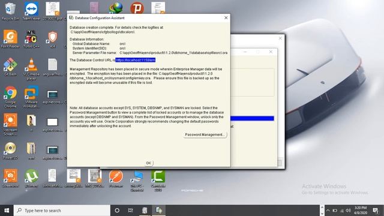The image size is (384, 216).
Task: Select the white asp.netcore thumbnail file
Action: click(x=52, y=124)
